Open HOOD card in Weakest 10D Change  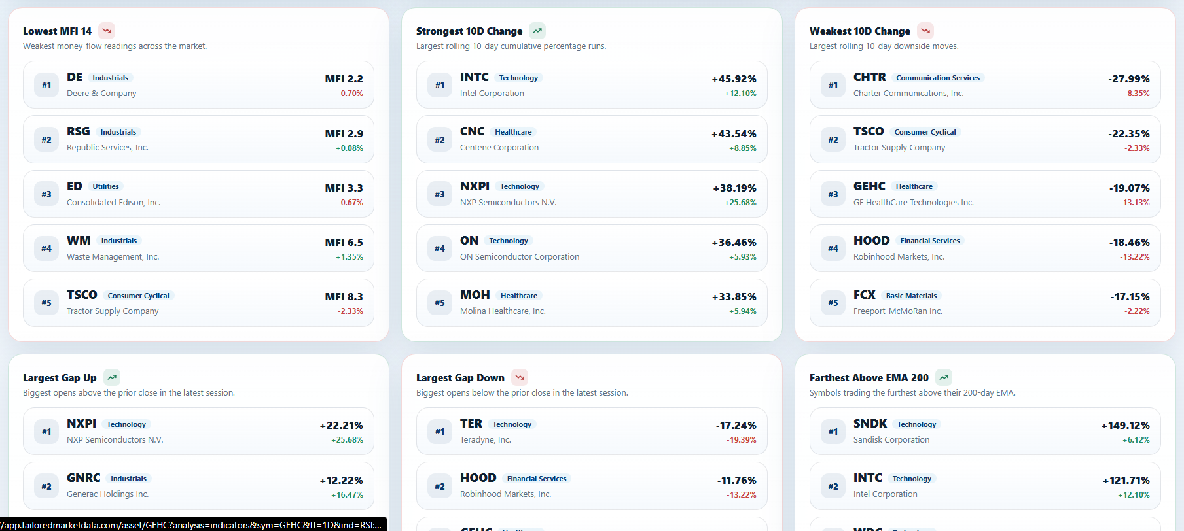pos(985,248)
